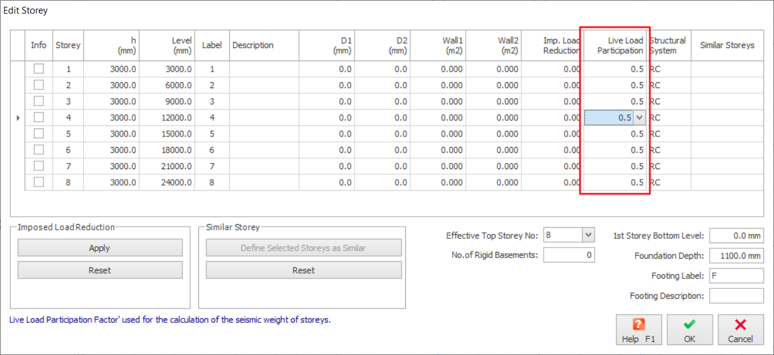Click the Description cell of storey 2
The image size is (774, 355).
[264, 85]
